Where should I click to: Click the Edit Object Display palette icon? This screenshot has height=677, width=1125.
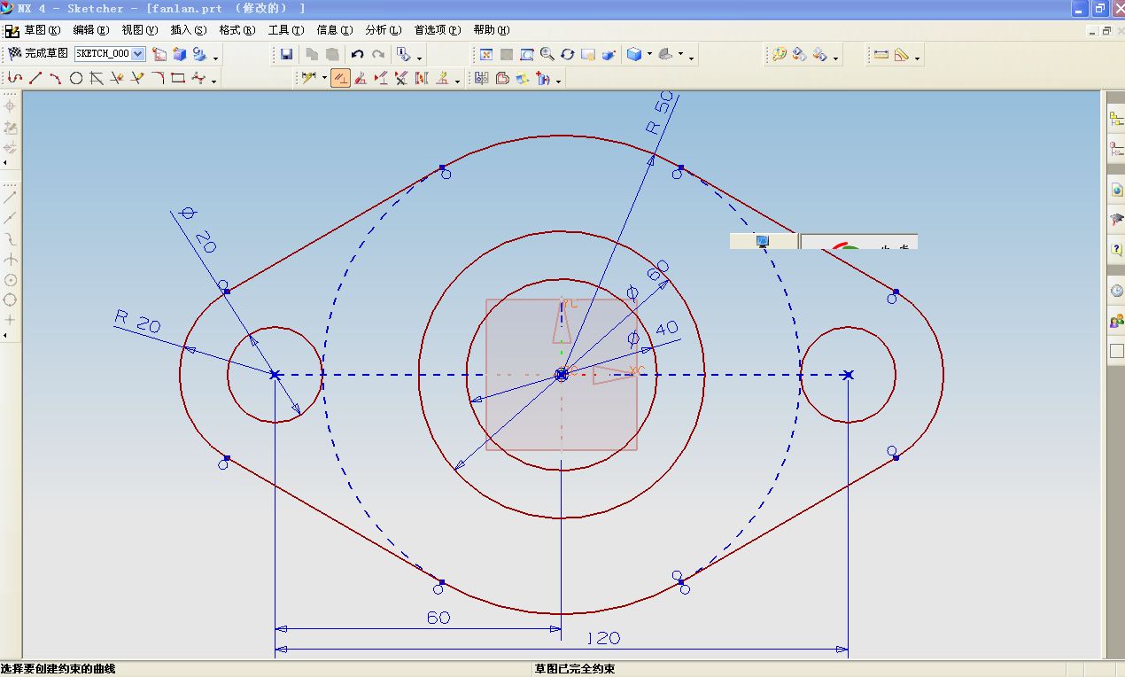pos(779,54)
